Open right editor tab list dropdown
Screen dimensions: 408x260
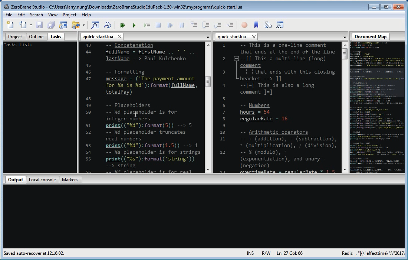(345, 37)
